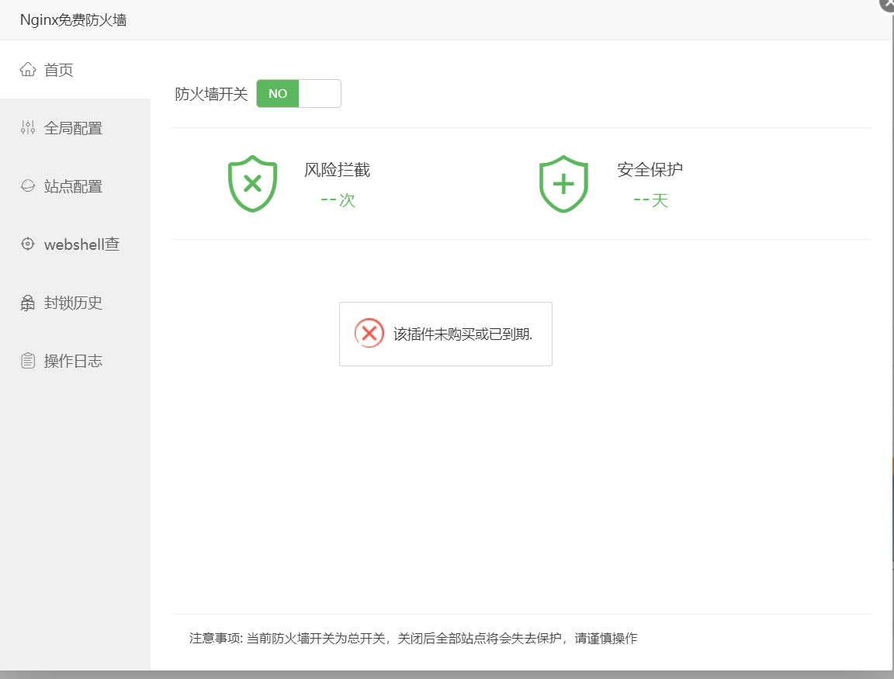Click the 该插件未购买或已到期 message text
Viewport: 894px width, 679px height.
pyautogui.click(x=463, y=334)
